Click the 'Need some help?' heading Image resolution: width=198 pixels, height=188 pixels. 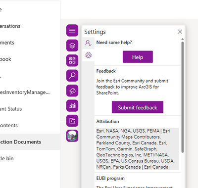pyautogui.click(x=114, y=43)
